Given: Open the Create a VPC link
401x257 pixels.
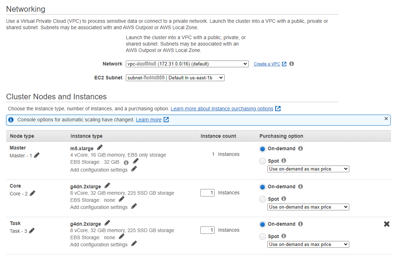Looking at the screenshot, I should pos(267,64).
